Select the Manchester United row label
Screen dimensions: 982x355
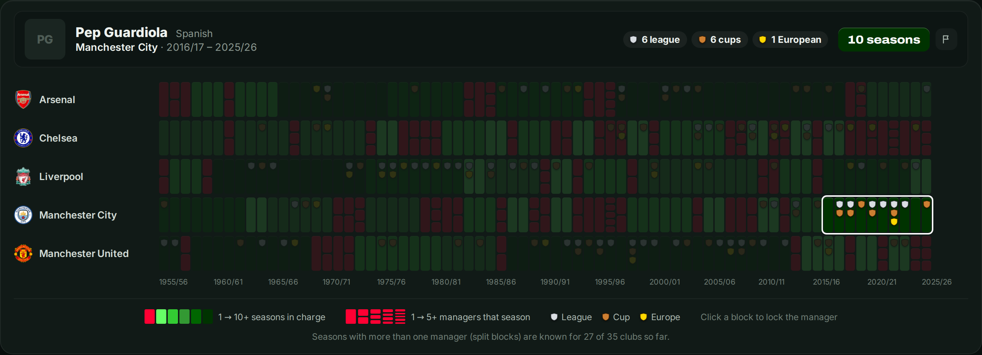[x=84, y=253]
